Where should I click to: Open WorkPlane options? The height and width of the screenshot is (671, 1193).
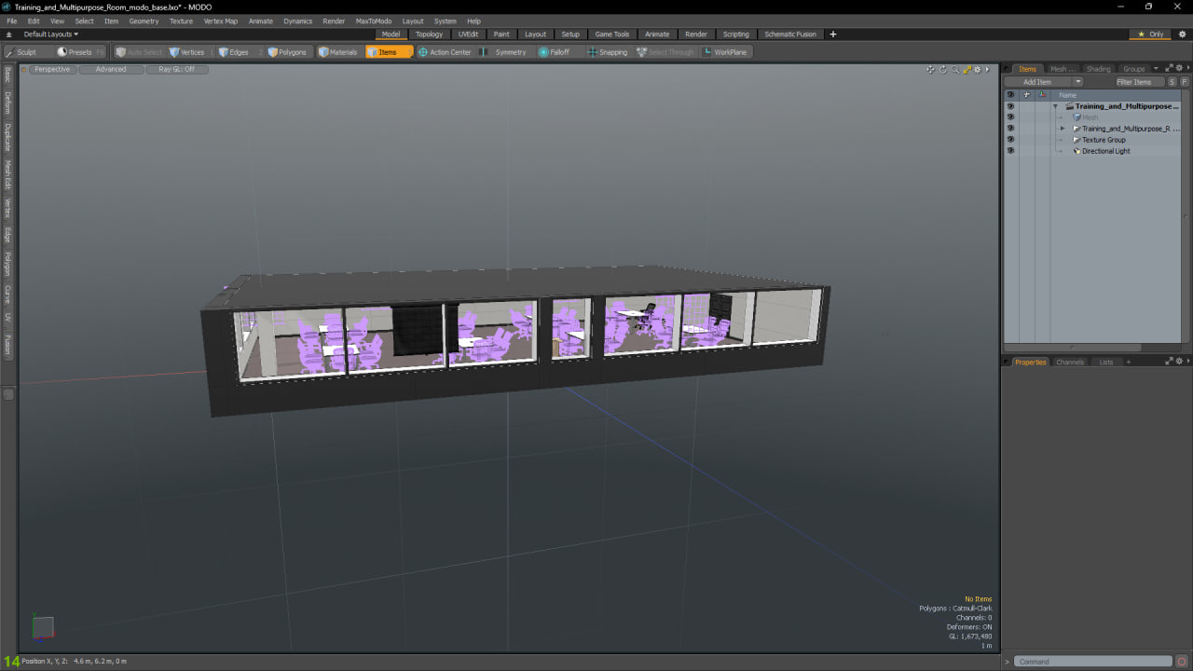click(x=726, y=52)
